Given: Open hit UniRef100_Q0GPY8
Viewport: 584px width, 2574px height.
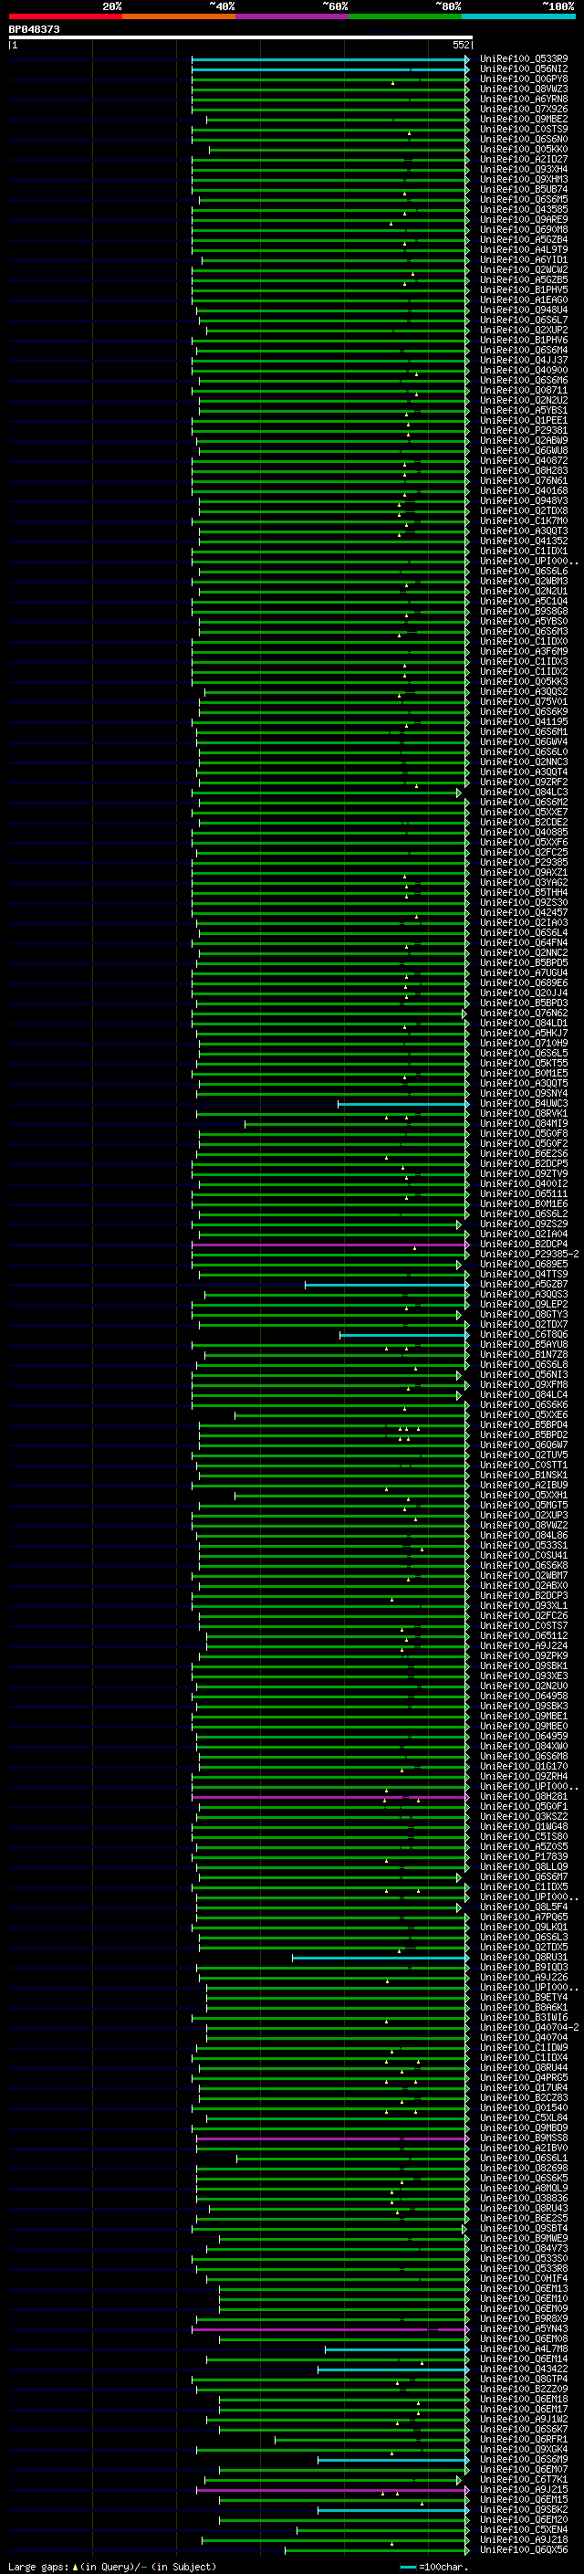Looking at the screenshot, I should [524, 79].
